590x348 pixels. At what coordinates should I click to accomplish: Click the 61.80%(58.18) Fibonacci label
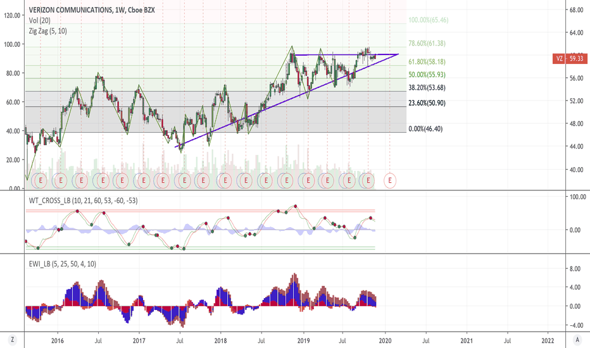coord(427,62)
